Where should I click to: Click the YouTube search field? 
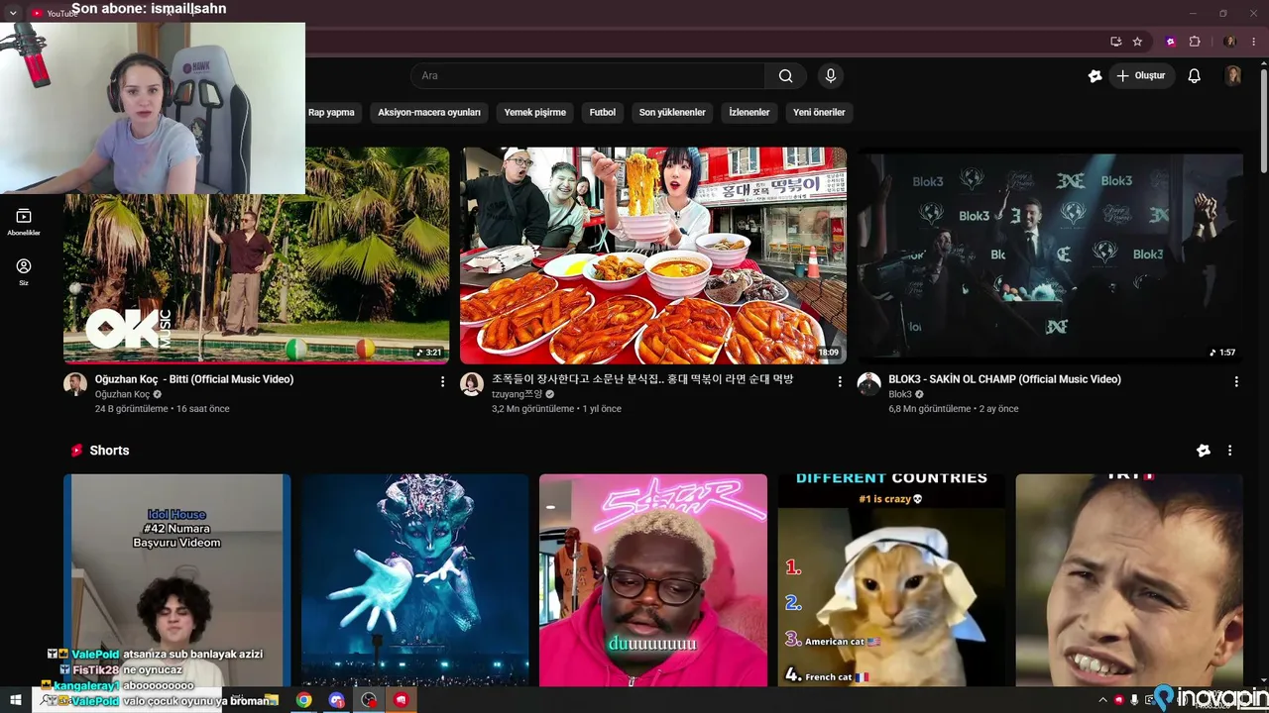point(588,76)
